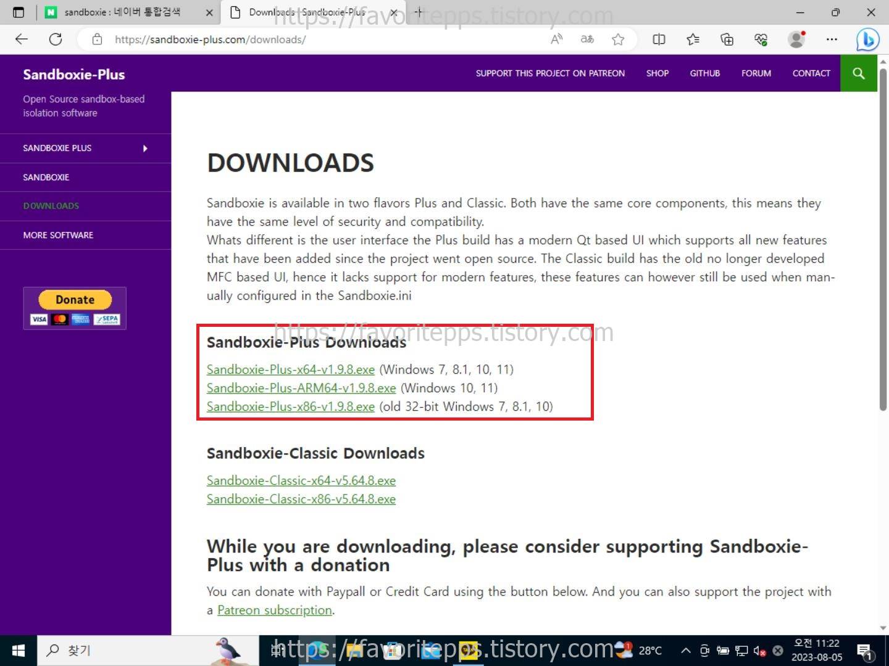Open the Bing chat sidebar icon

point(867,40)
